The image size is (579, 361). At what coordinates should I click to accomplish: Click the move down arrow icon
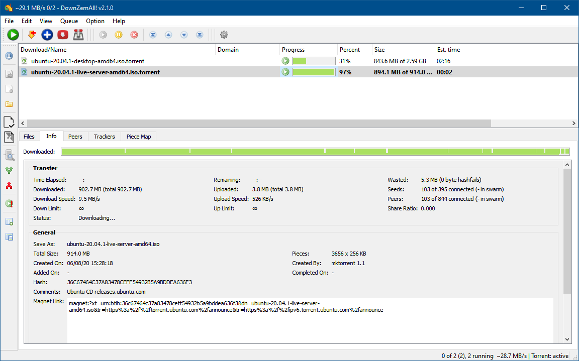(184, 35)
